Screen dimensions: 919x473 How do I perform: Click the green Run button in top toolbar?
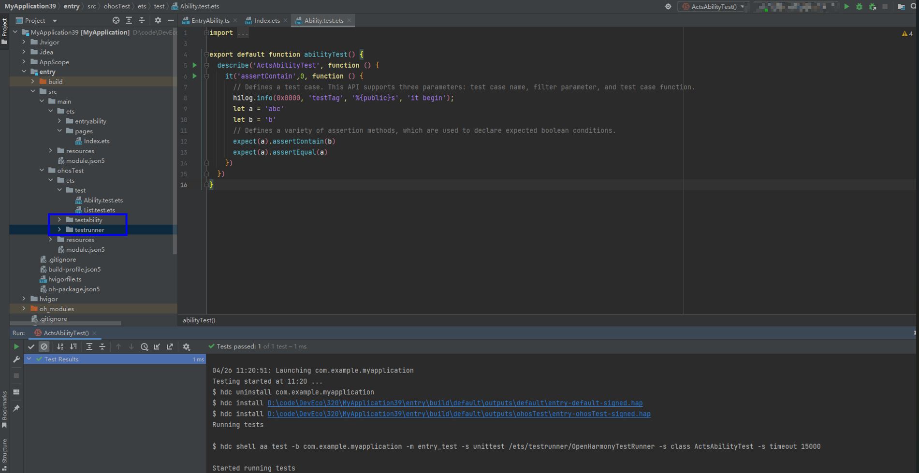click(846, 7)
